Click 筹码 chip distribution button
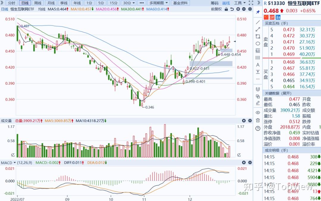Screen dimensions: 321x201 215,3
